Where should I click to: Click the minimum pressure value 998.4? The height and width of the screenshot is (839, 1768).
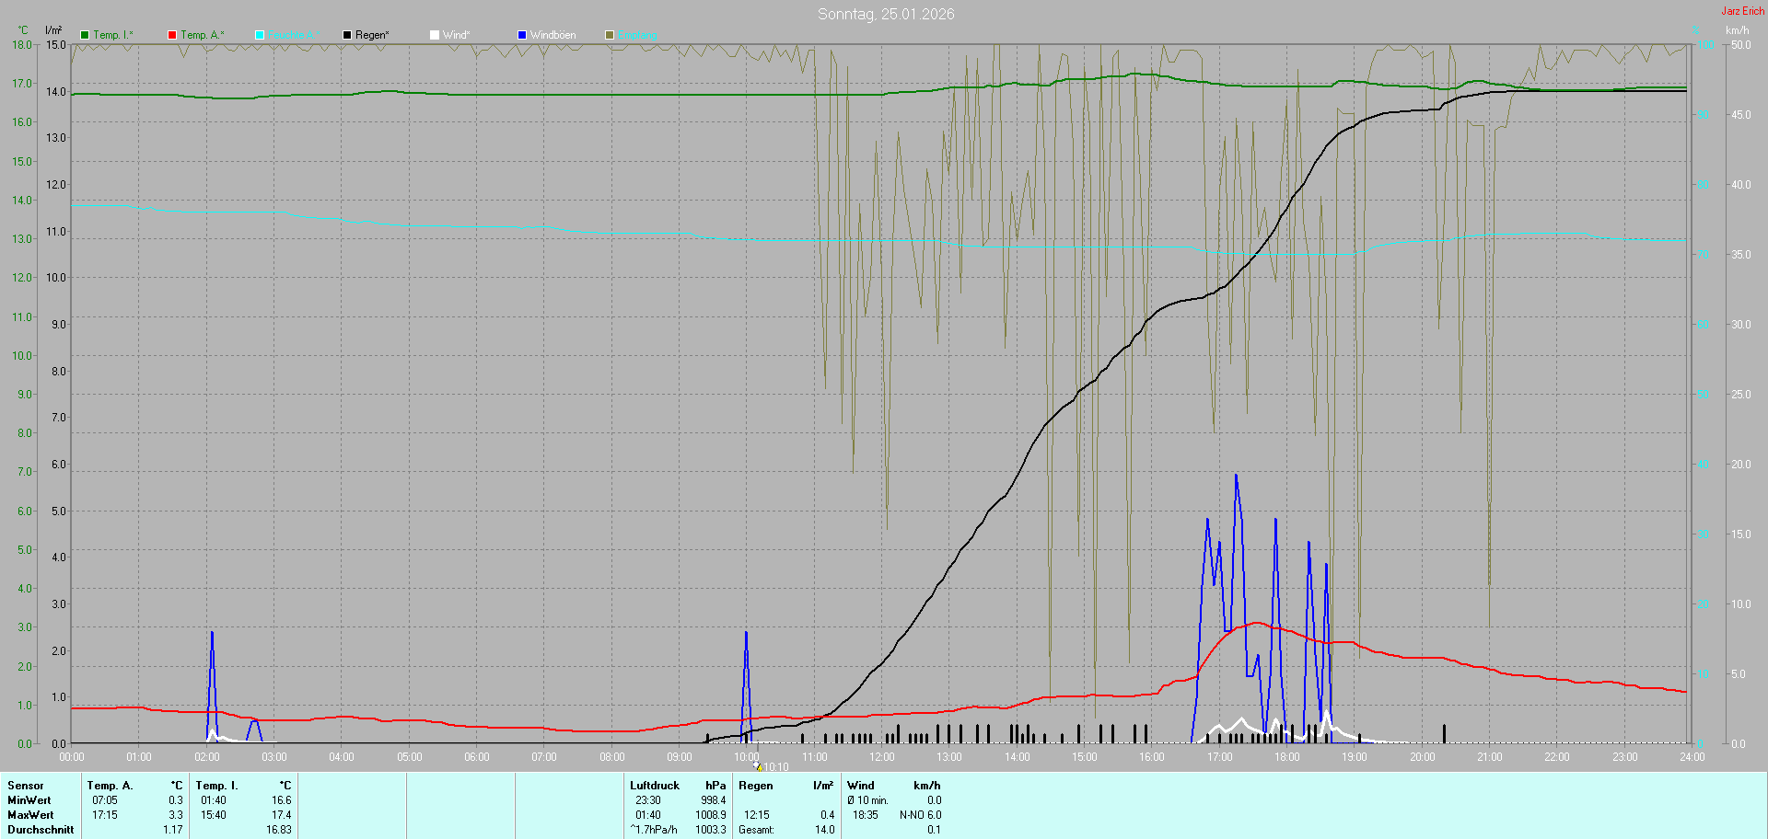tap(714, 800)
